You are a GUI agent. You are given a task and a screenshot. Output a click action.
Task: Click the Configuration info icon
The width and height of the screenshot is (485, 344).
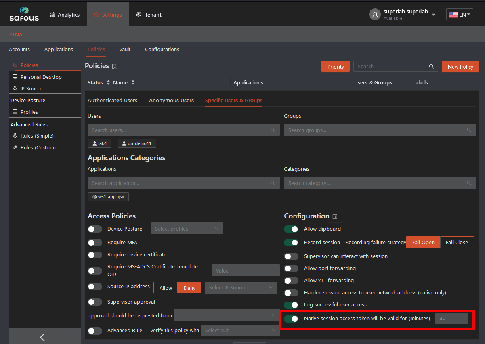335,216
